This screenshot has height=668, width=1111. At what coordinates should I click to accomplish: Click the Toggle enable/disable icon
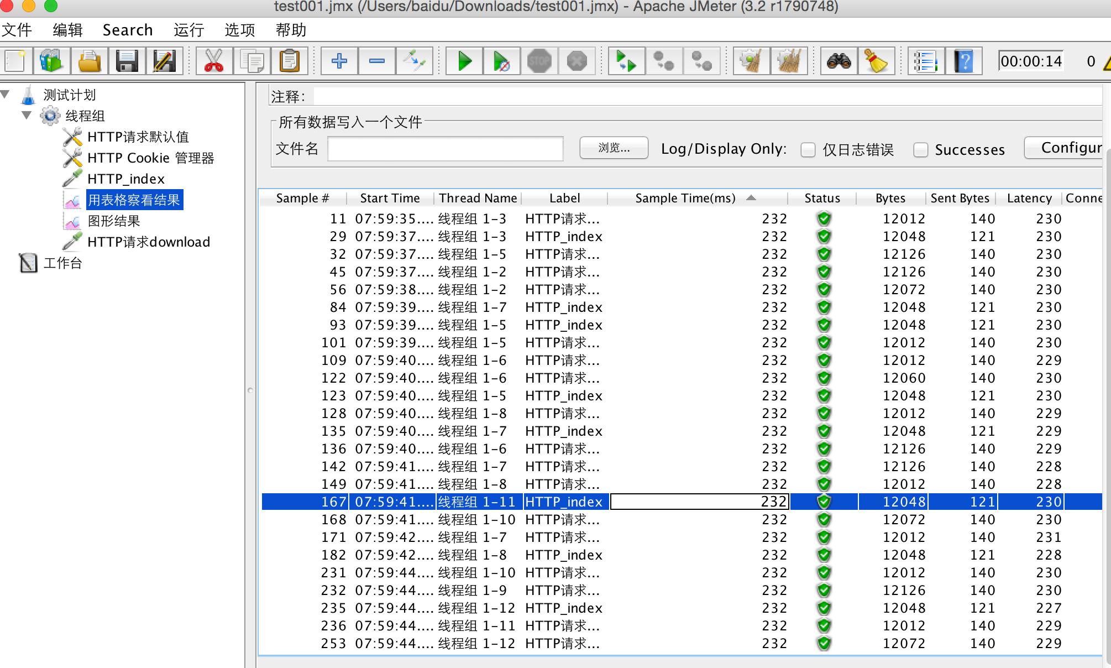(414, 61)
